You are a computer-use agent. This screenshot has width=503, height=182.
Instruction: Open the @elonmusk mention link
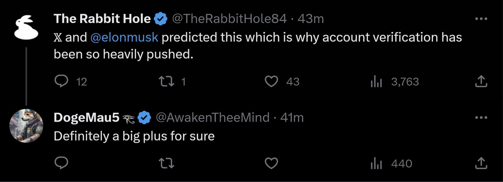point(124,37)
